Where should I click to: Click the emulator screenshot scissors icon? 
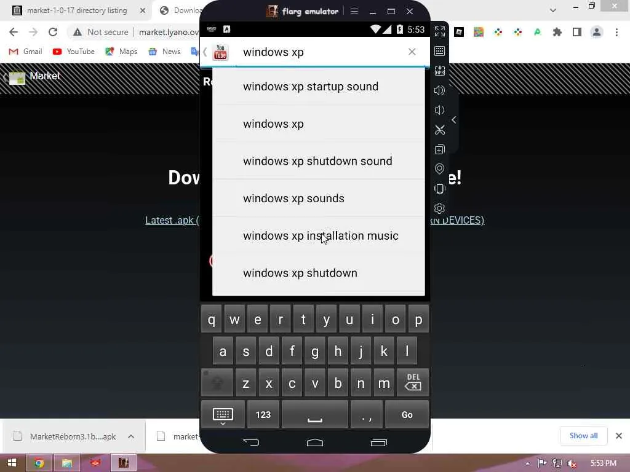tap(439, 130)
